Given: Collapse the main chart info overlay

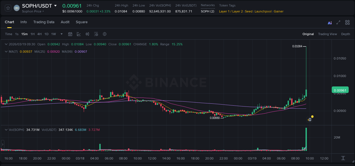Looking at the screenshot, I should click(6, 44).
